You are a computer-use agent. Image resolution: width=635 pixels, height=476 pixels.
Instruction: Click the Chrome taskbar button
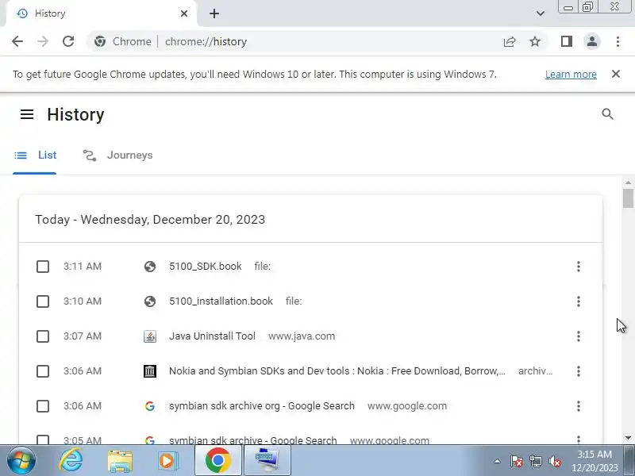(x=217, y=460)
